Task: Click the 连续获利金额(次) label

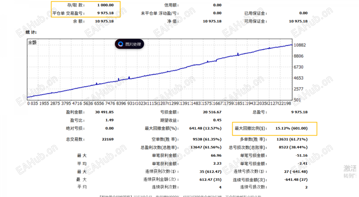Action: click(161, 180)
